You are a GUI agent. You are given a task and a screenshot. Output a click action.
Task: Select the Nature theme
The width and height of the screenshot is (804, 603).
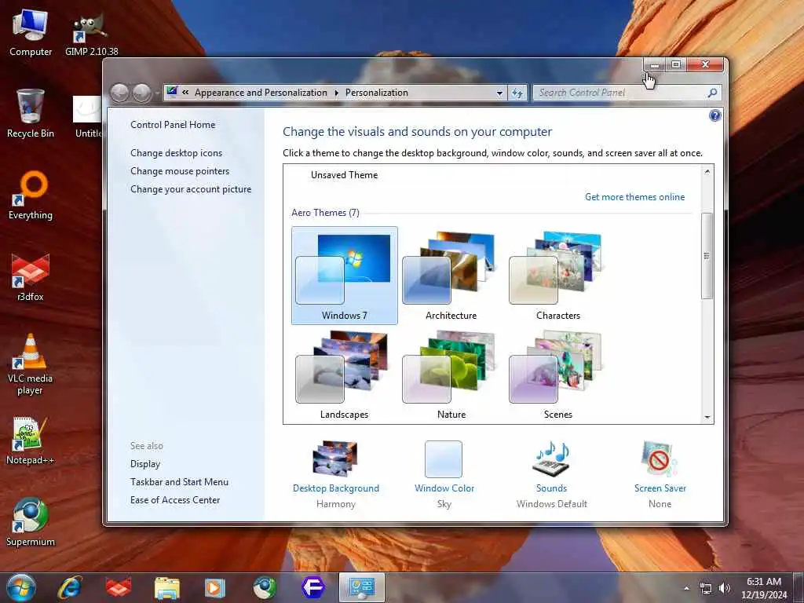[x=451, y=375]
